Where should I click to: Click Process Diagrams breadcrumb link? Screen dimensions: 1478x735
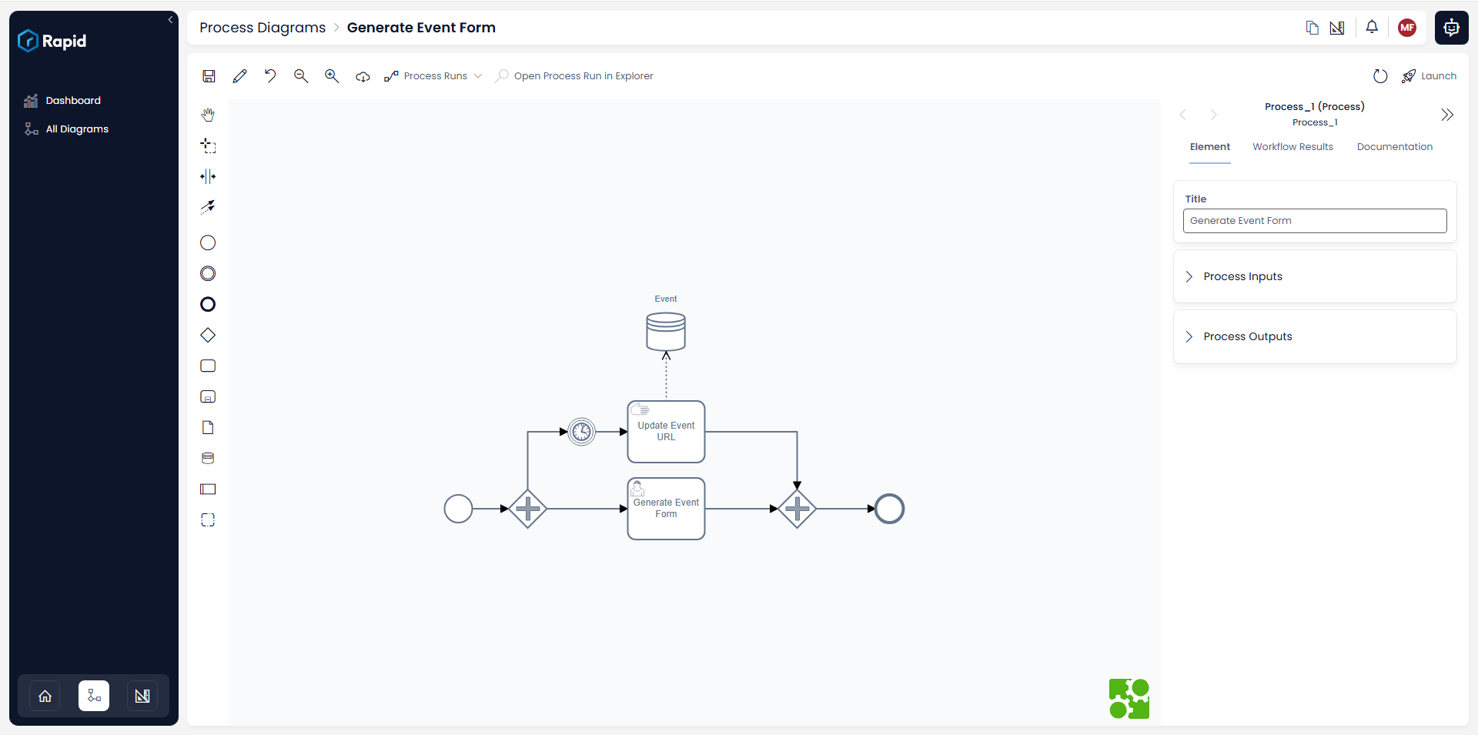click(262, 28)
